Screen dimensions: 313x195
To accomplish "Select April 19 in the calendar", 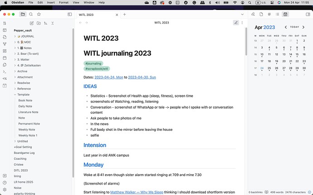I will pos(276,62).
